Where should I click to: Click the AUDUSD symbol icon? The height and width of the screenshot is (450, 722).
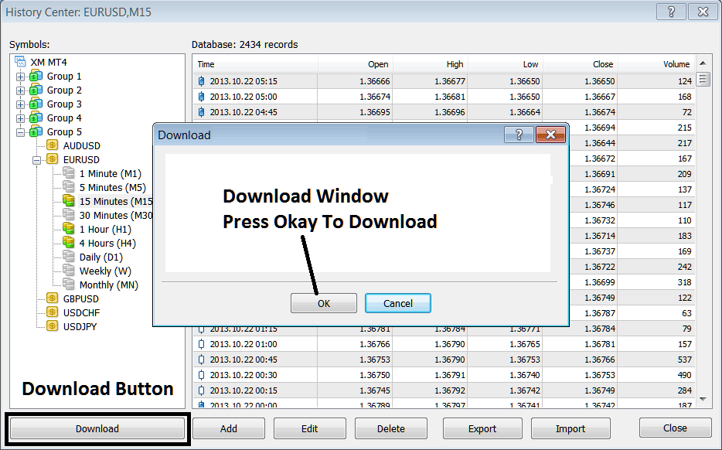[51, 145]
